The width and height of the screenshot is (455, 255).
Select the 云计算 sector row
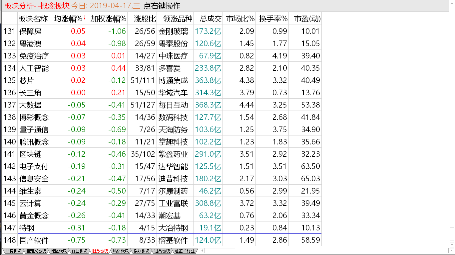pyautogui.click(x=162, y=203)
